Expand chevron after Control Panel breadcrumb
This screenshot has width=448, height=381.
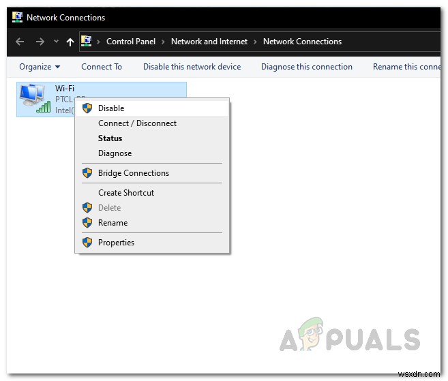click(163, 42)
